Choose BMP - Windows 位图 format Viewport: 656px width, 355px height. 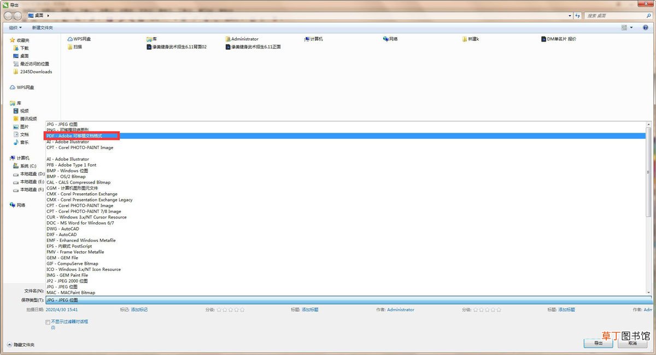click(x=345, y=170)
